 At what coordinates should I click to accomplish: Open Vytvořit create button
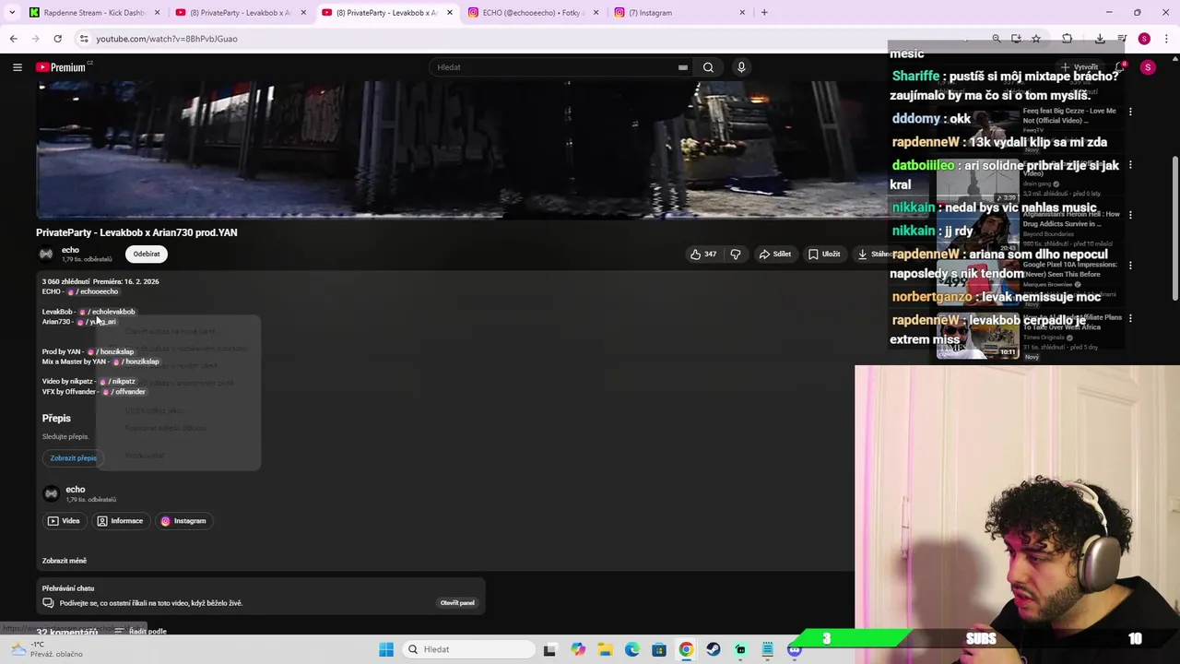[1080, 67]
